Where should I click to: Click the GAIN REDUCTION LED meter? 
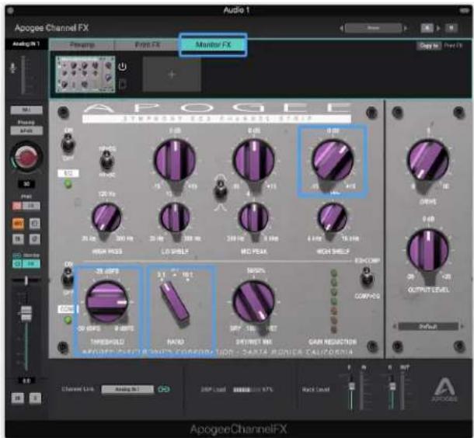tap(333, 301)
